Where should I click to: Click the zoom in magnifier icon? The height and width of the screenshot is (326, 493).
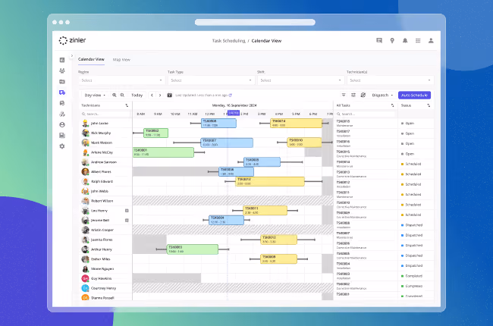coord(114,95)
